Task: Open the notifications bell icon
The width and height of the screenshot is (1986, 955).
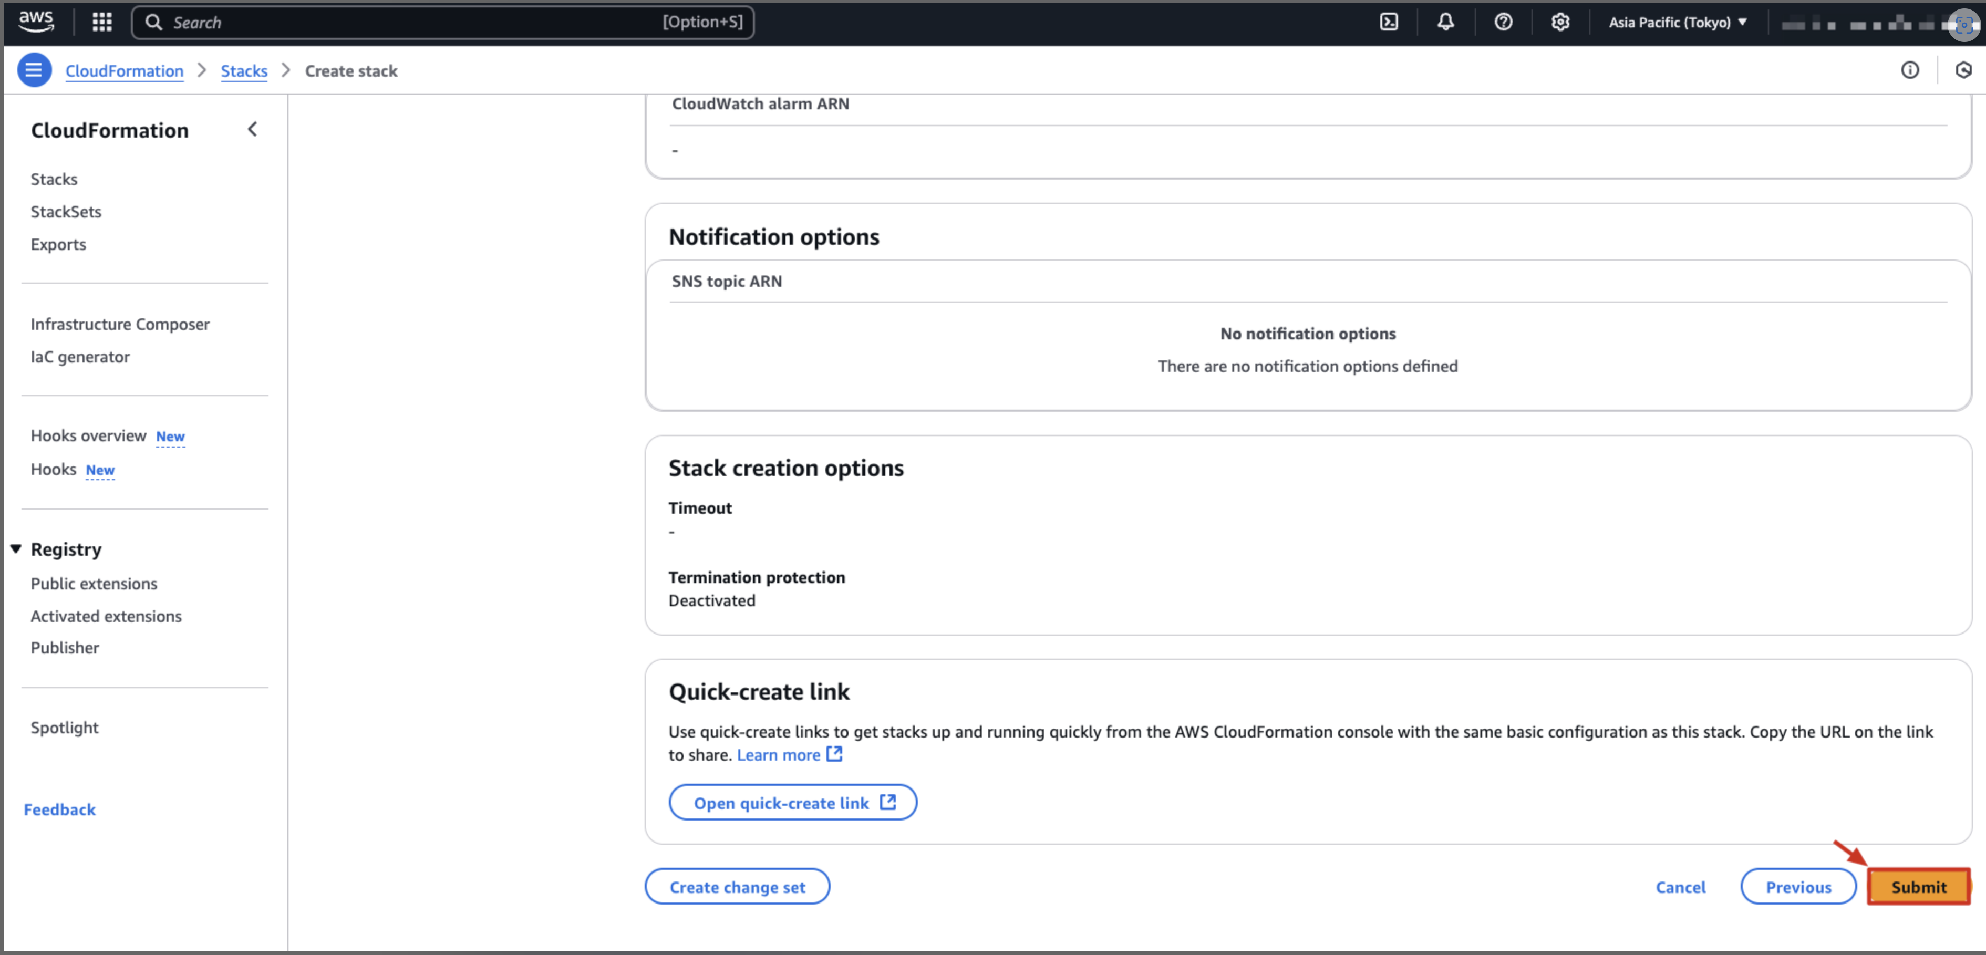Action: [1445, 22]
